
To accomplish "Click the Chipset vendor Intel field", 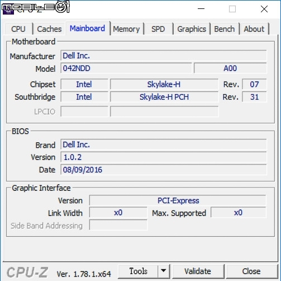I will (x=84, y=85).
